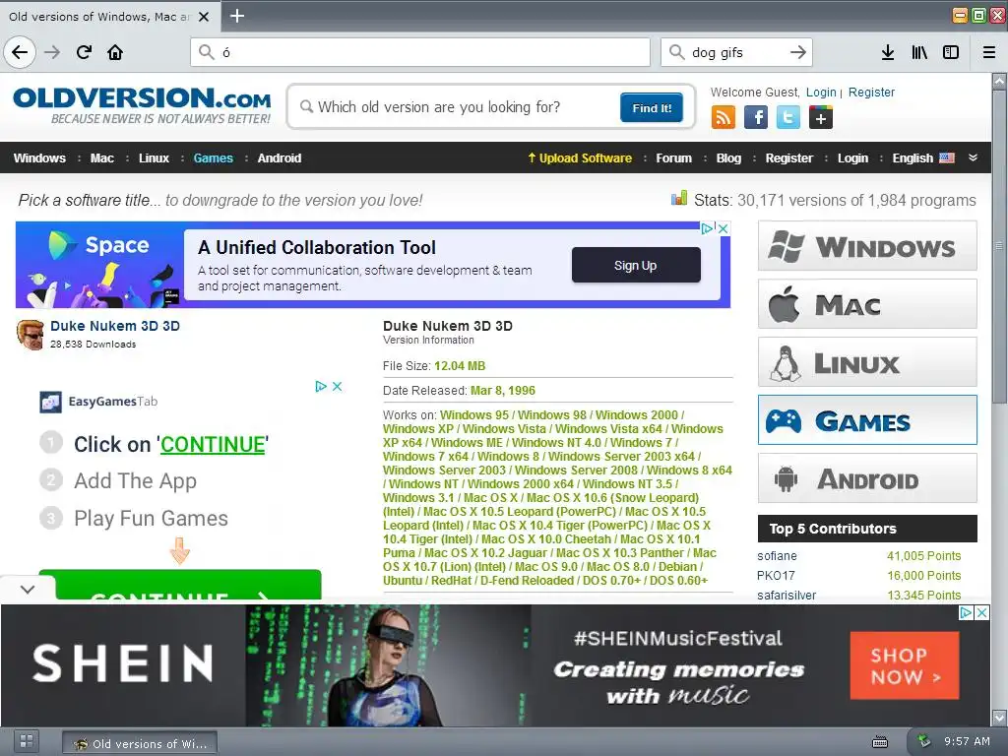1008x756 pixels.
Task: Click the scrollbar down arrow
Action: 999,717
